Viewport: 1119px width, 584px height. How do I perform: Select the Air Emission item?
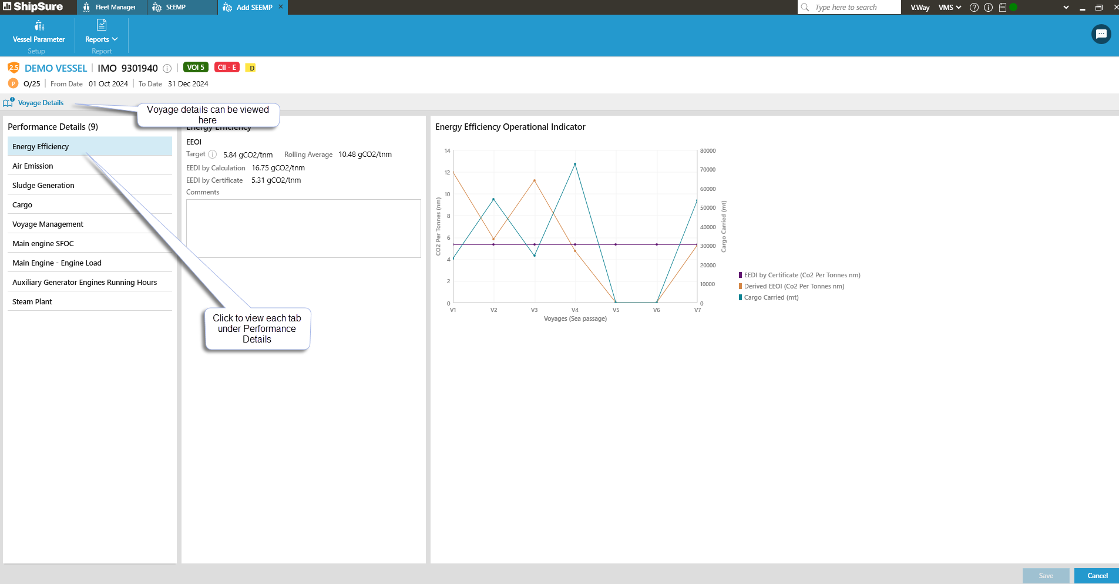click(x=90, y=166)
